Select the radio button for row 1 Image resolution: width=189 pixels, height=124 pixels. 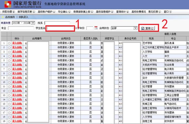pyautogui.click(x=9, y=43)
